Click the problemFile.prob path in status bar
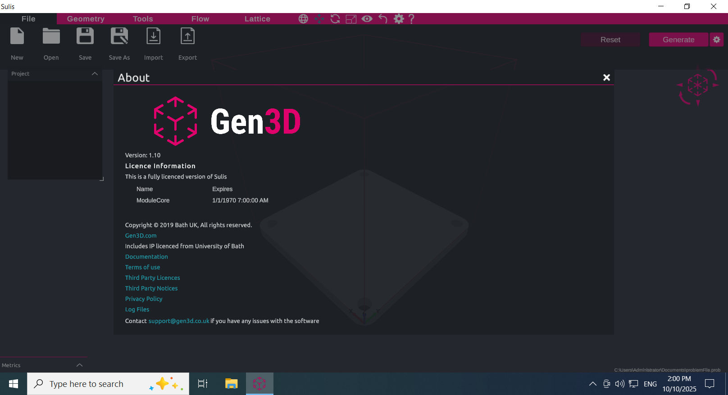 pyautogui.click(x=667, y=370)
